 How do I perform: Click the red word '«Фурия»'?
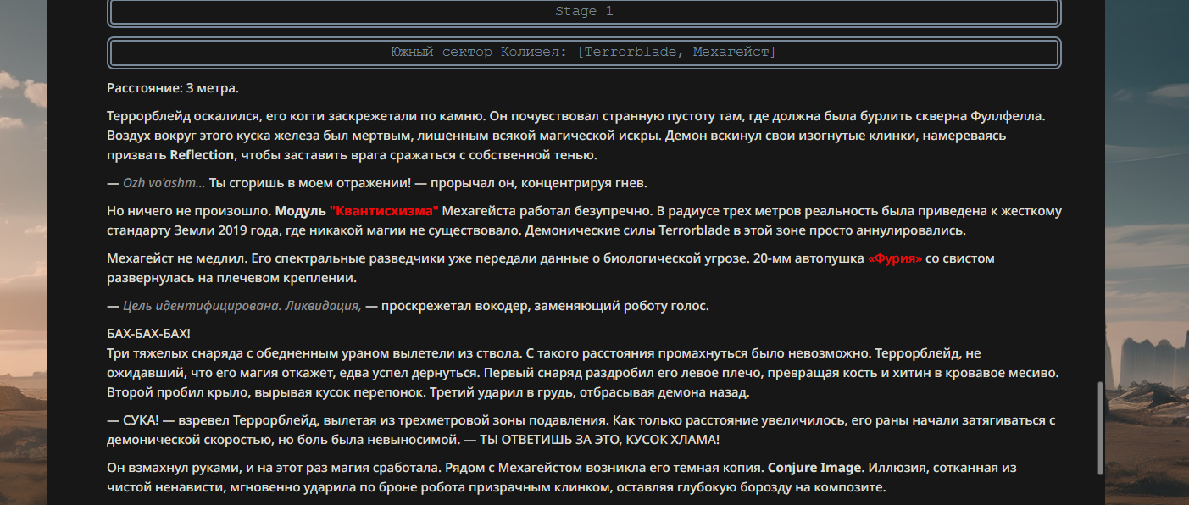(x=895, y=258)
